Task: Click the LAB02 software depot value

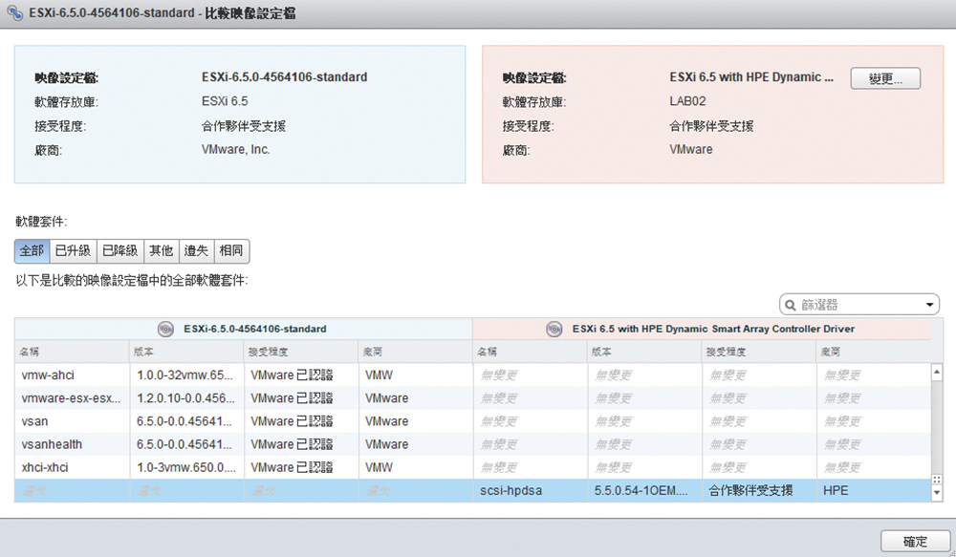Action: tap(687, 101)
